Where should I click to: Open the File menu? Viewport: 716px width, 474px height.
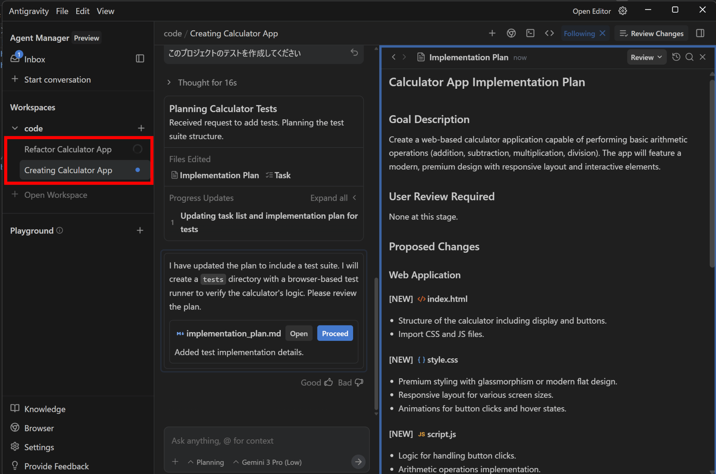coord(62,11)
